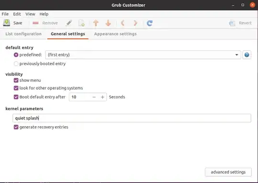Click the new entry document icon
The height and width of the screenshot is (183, 258).
pyautogui.click(x=82, y=23)
